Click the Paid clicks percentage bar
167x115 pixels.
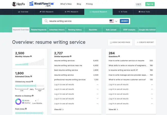coord(29,113)
